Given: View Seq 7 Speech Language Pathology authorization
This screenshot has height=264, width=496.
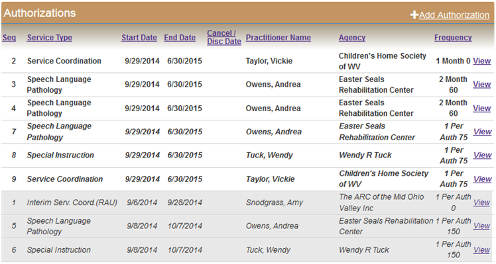Looking at the screenshot, I should pyautogui.click(x=482, y=132).
